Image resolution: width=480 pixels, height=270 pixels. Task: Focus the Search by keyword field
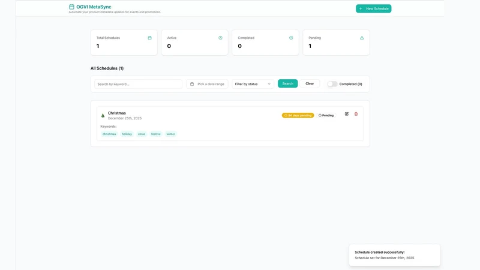tap(139, 84)
